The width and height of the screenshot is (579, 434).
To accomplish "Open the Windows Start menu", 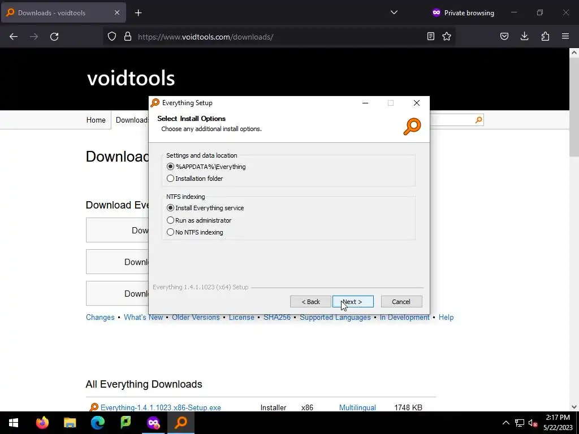I will pos(14,423).
